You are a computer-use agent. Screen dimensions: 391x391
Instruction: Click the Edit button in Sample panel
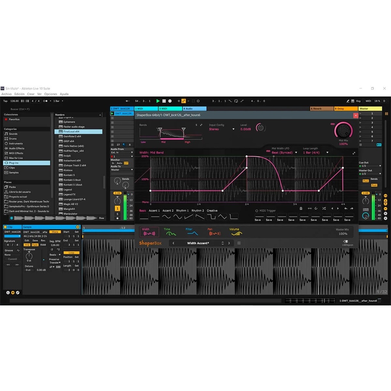(27, 241)
